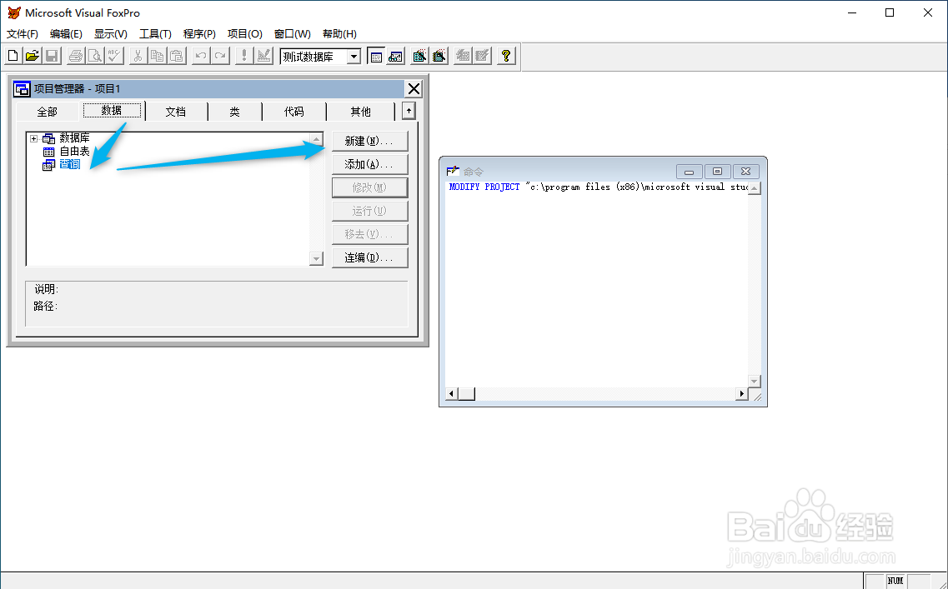The image size is (948, 589).
Task: Switch to the 全部 tab
Action: tap(48, 112)
